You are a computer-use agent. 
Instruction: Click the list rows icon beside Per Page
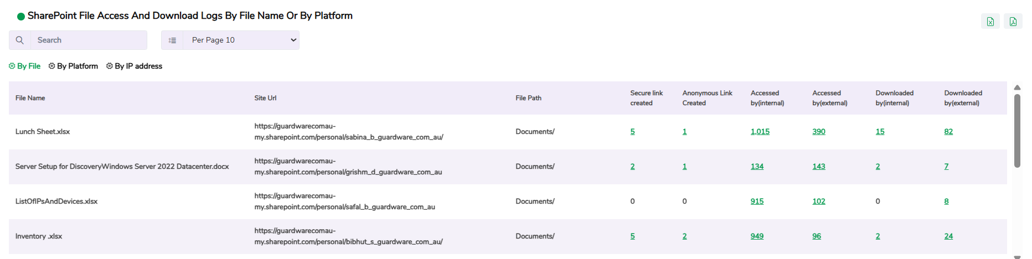pyautogui.click(x=172, y=40)
